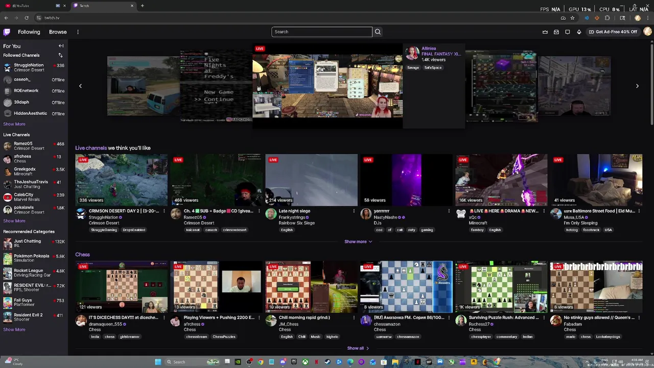Image resolution: width=654 pixels, height=368 pixels.
Task: Open Greekgodx in live channels list
Action: (34, 171)
